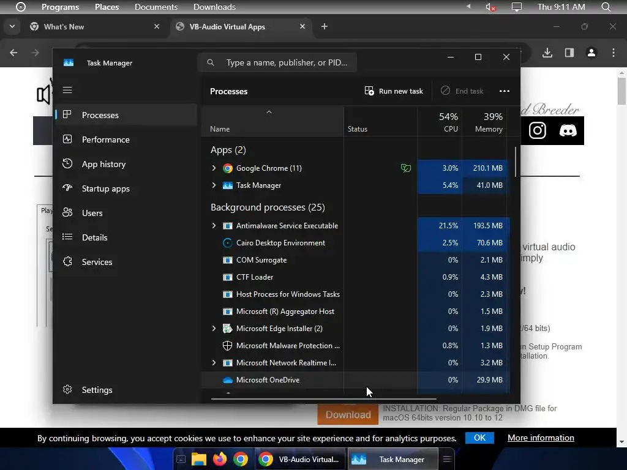Screen dimensions: 627x470
Task: Open the Users page
Action: 126,213
